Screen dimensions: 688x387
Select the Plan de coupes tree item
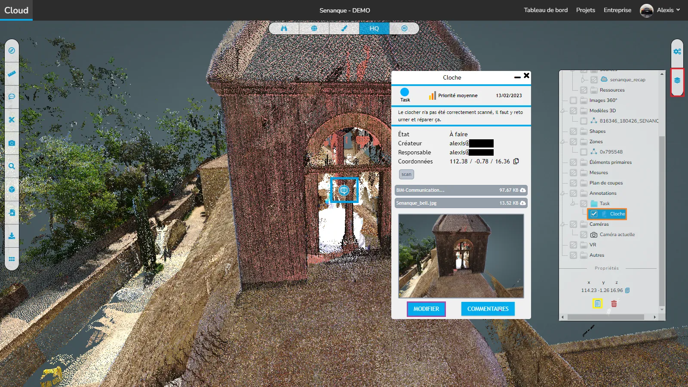pos(606,183)
